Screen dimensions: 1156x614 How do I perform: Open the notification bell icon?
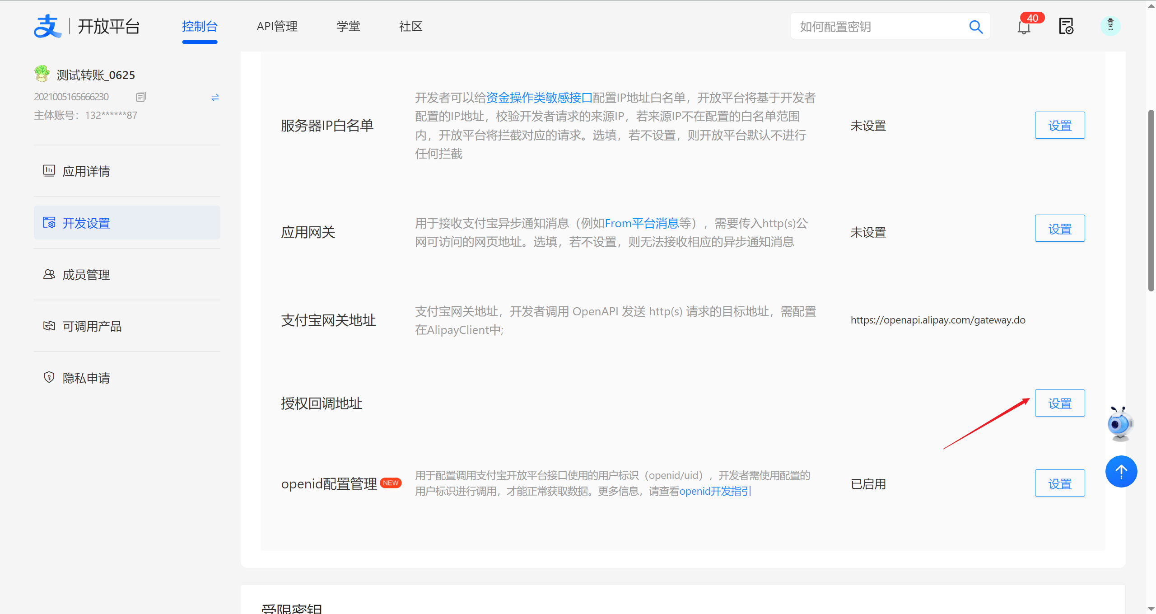1024,27
